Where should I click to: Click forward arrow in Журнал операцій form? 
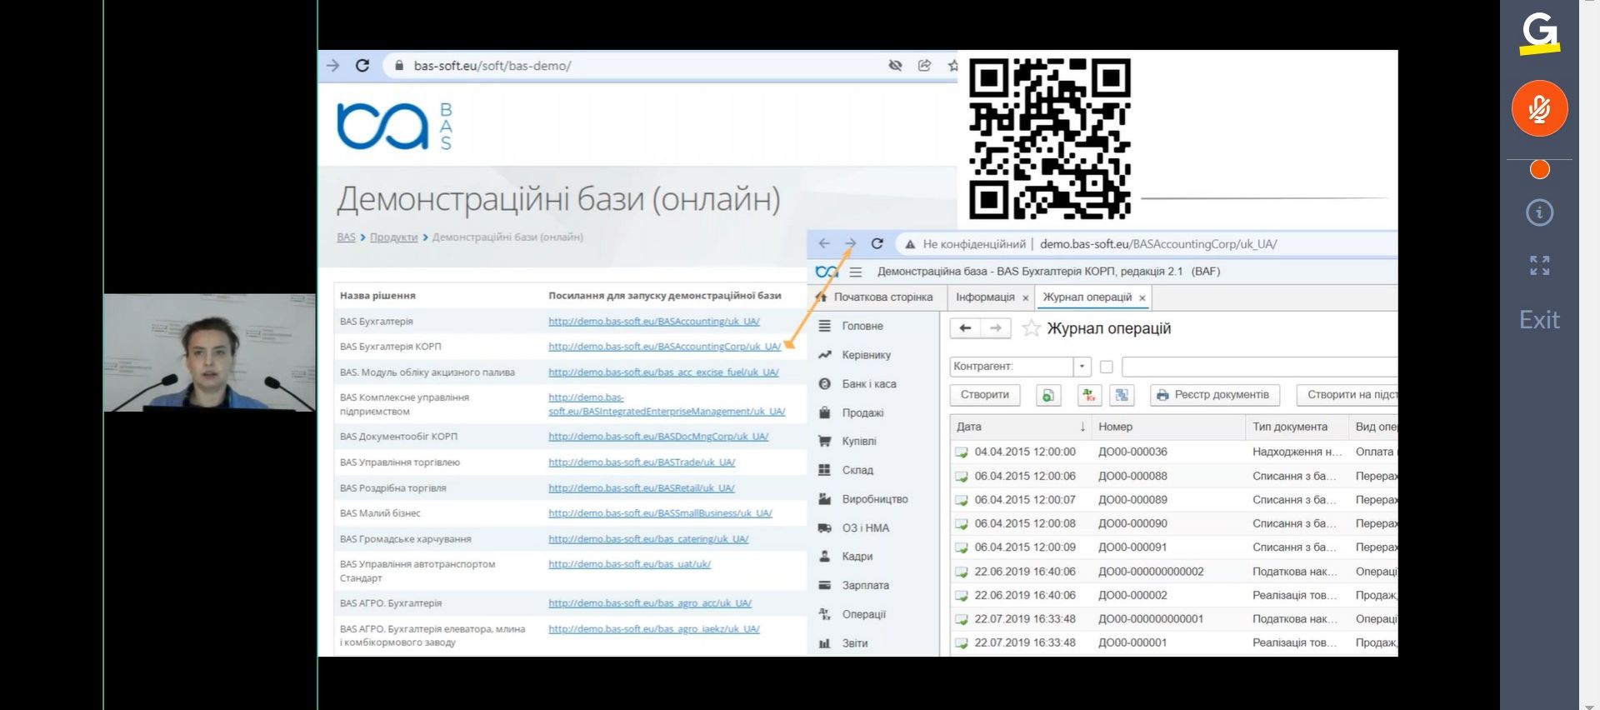996,328
